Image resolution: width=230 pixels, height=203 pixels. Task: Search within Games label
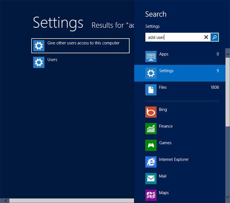click(x=165, y=143)
